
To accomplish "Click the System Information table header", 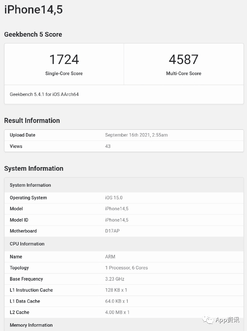I will click(x=31, y=185).
